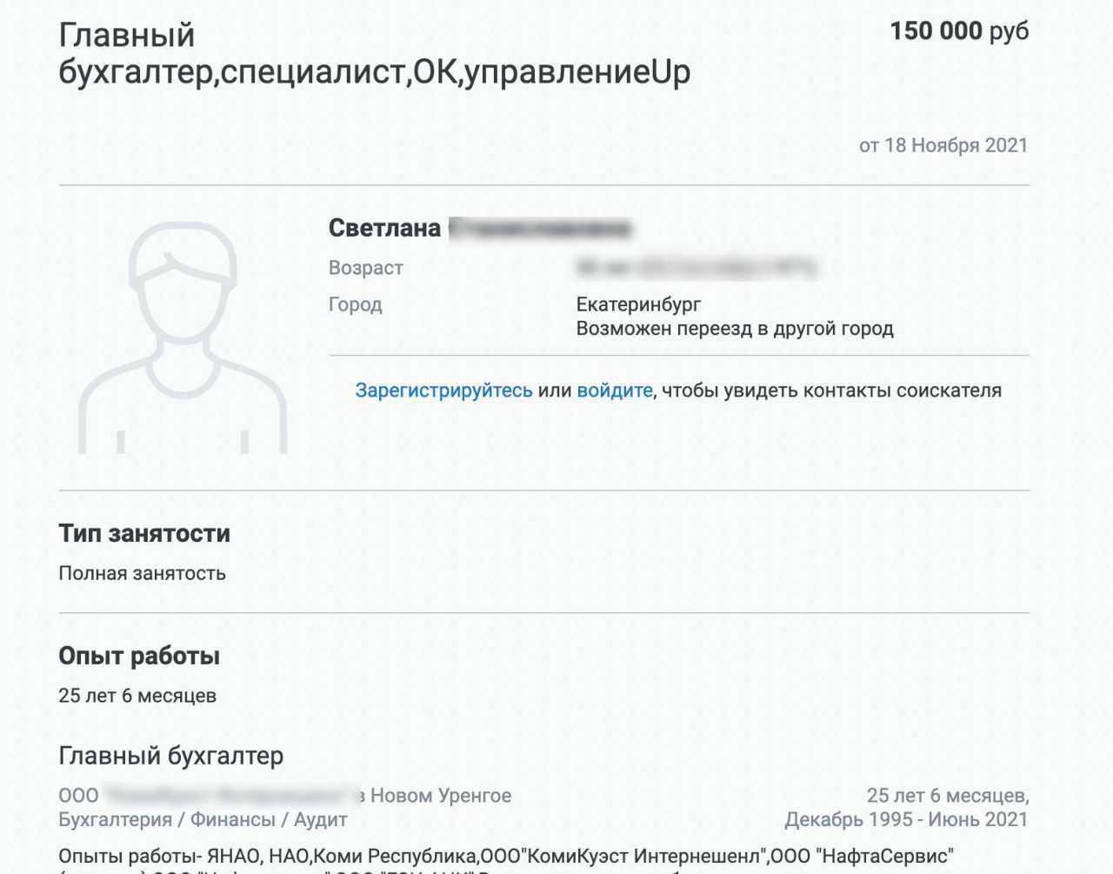1113x874 pixels.
Task: Click the Возраст label
Action: point(365,268)
